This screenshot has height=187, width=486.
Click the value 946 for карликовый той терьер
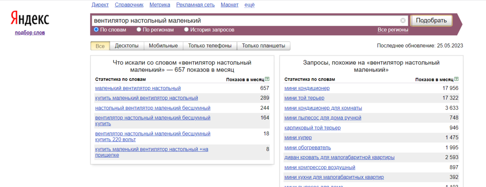point(454,128)
